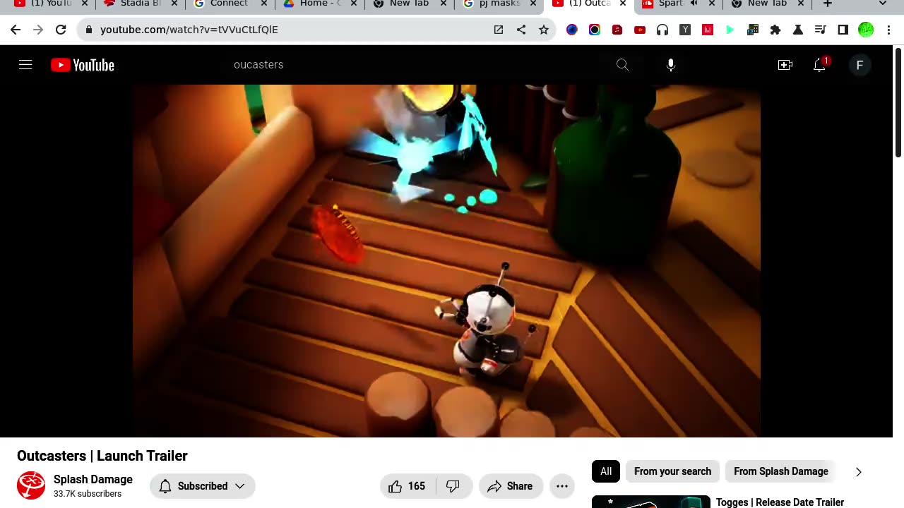Switch to the first YouTube tab
Screen dimensions: 904x508
(51, 4)
